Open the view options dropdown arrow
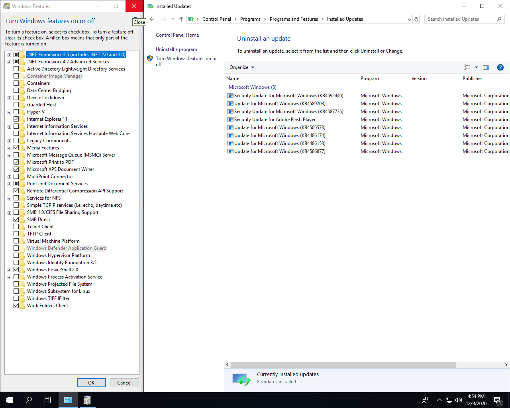Viewport: 510px width, 408px height. [x=476, y=67]
